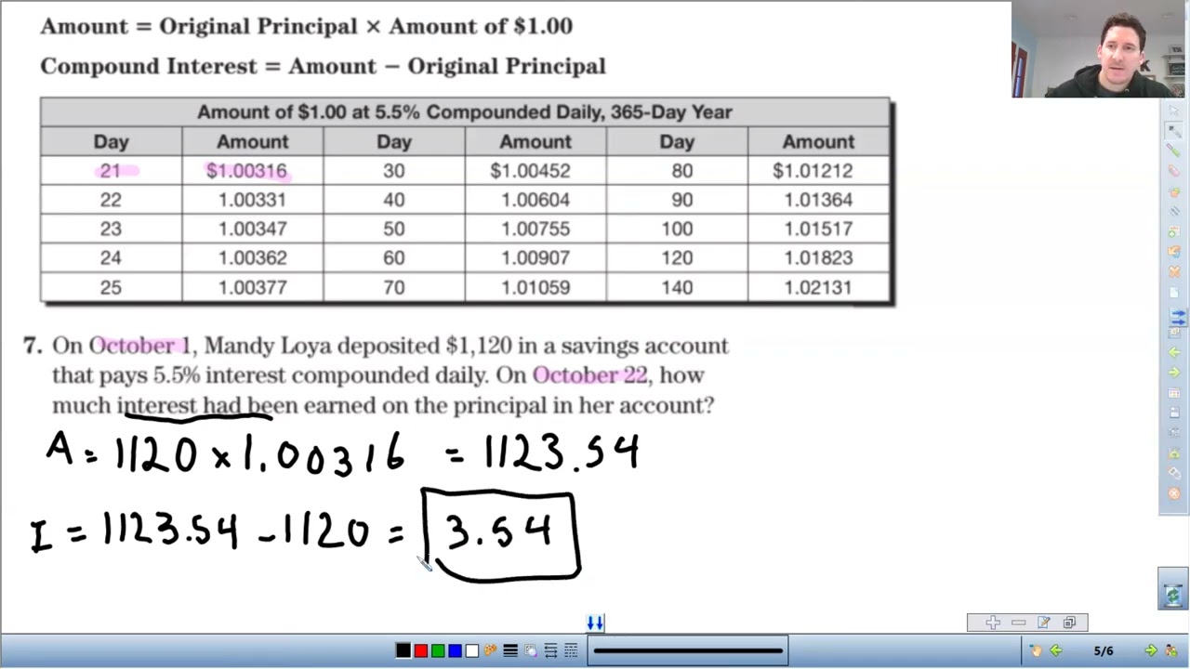This screenshot has width=1190, height=669.
Task: Click the duplicate windows icon in floating toolbar
Action: pos(1069,623)
